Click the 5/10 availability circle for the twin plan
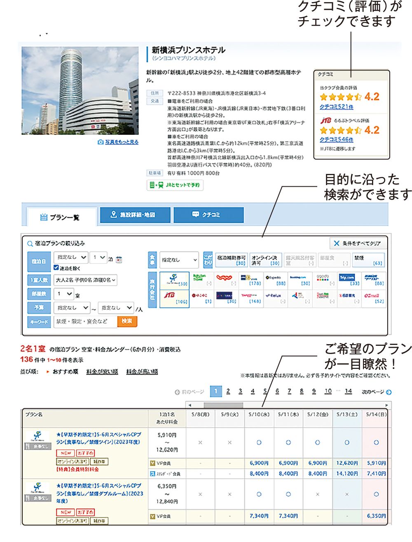The image size is (412, 542). [x=259, y=442]
